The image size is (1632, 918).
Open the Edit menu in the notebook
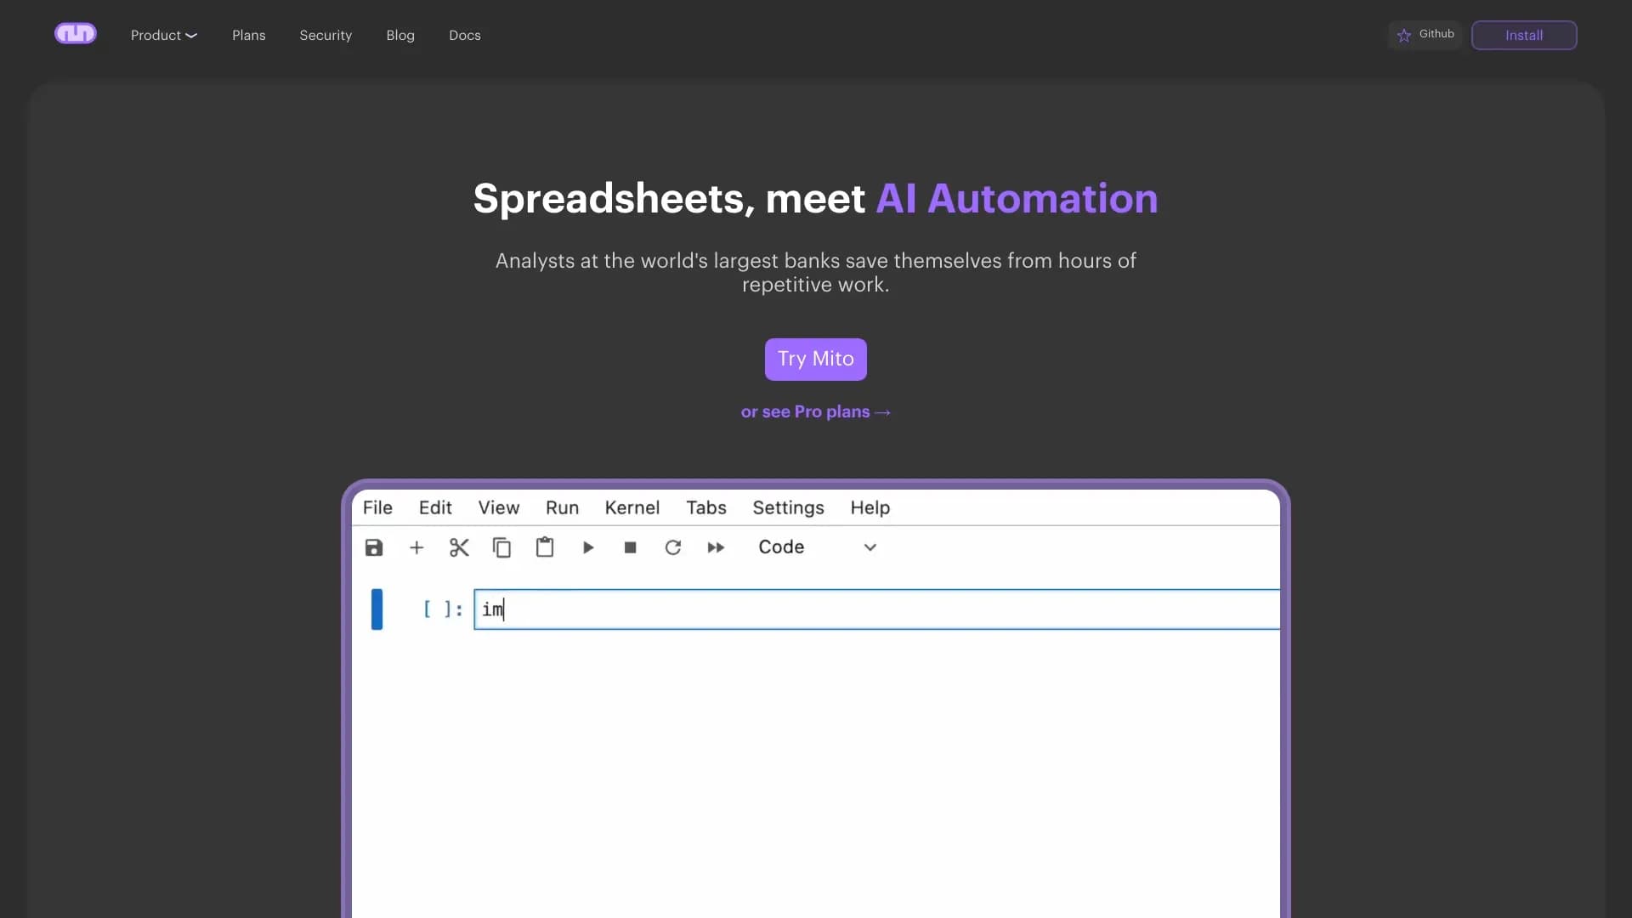pyautogui.click(x=435, y=507)
